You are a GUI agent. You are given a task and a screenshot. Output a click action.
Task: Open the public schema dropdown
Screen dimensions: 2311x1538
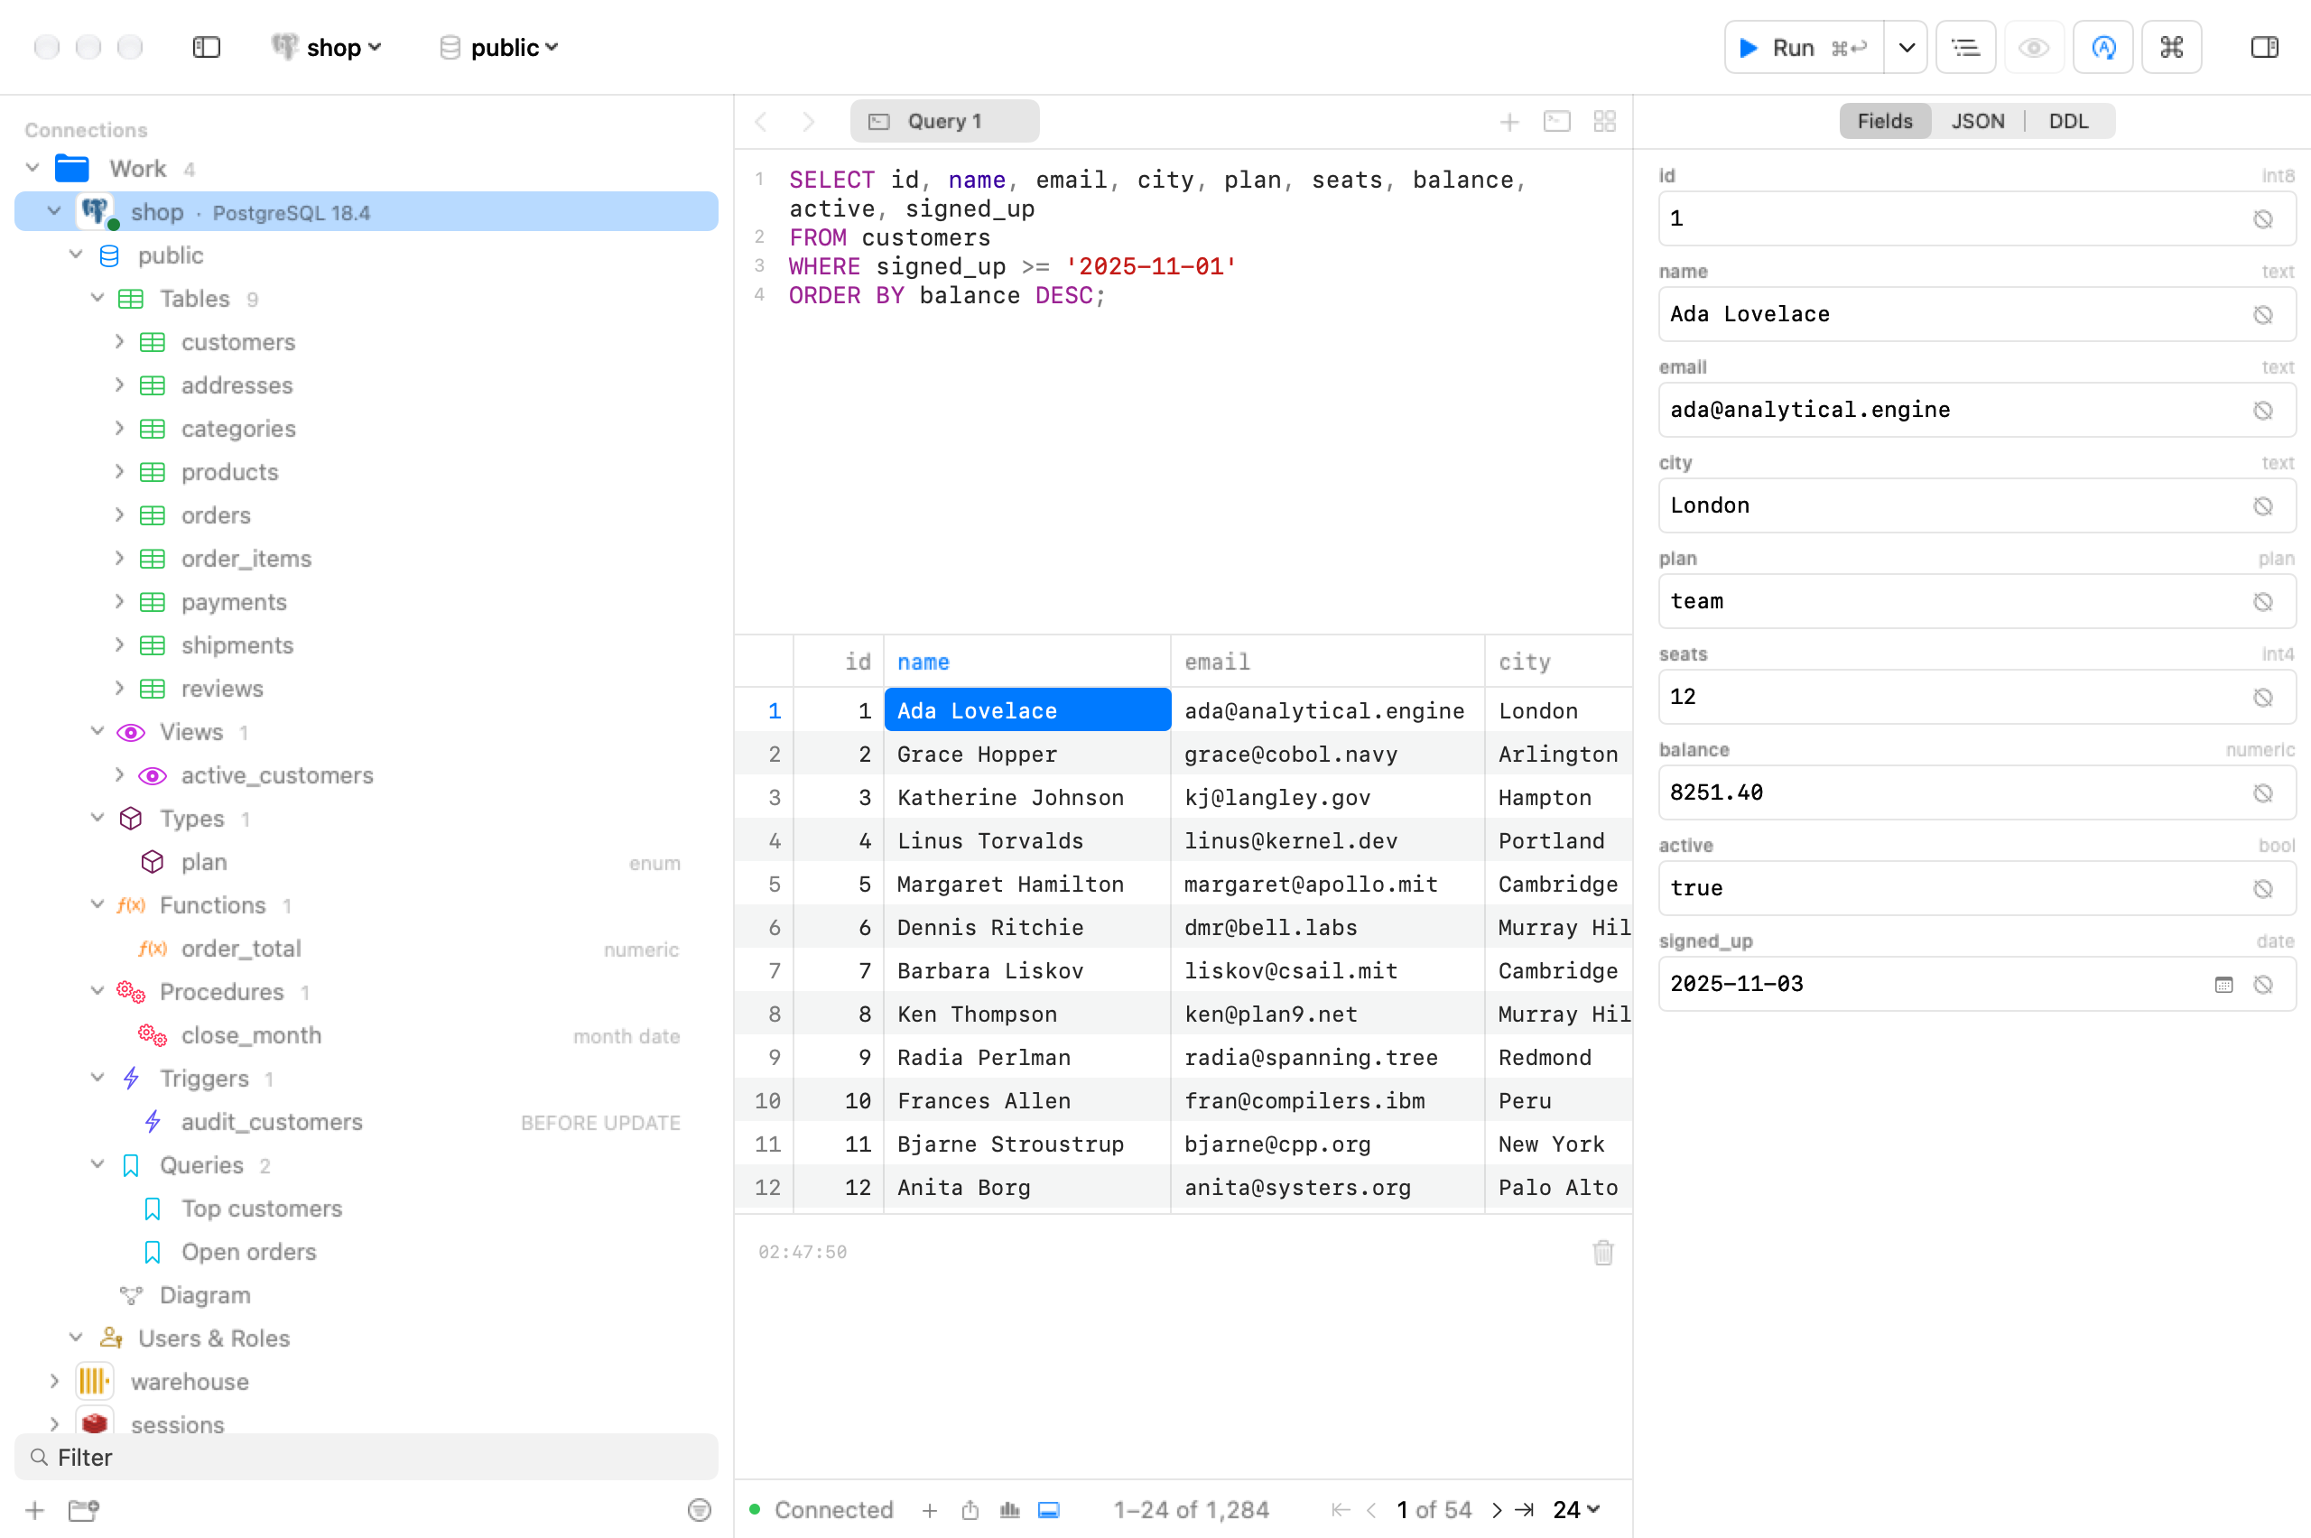(499, 47)
